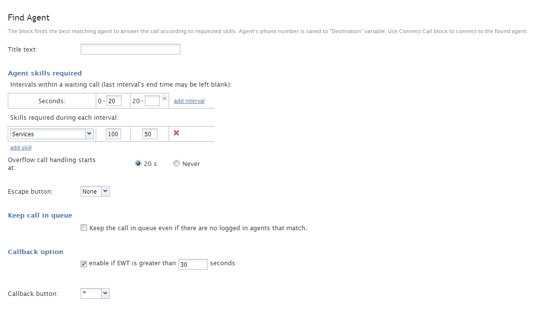Delete the second interval using small x icon
The height and width of the screenshot is (310, 538).
[164, 98]
